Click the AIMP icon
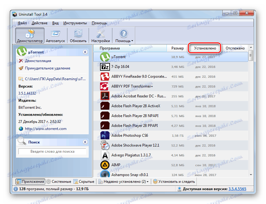 (105, 165)
